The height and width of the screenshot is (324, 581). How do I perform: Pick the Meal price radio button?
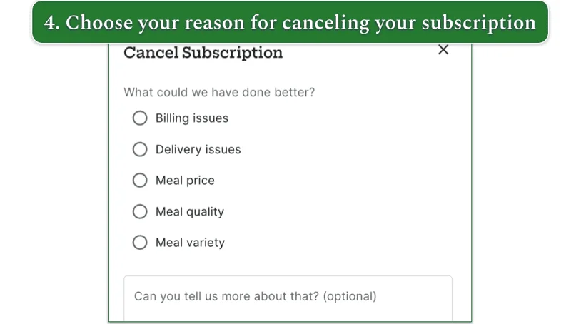140,181
